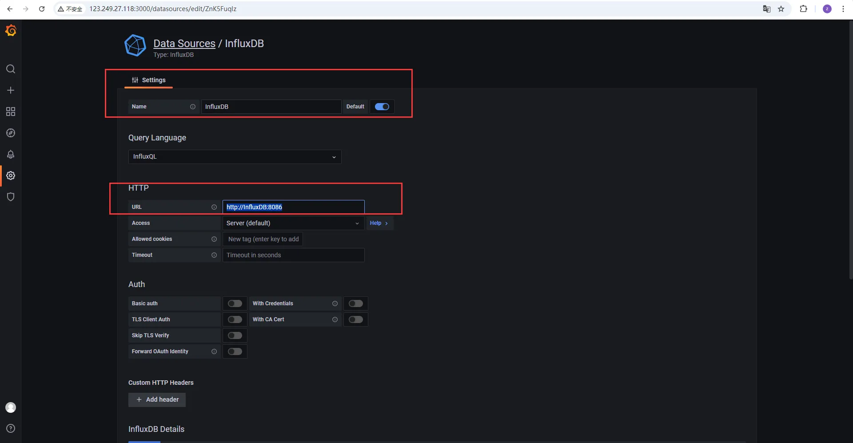Enable the With CA Cert switch
Image resolution: width=853 pixels, height=443 pixels.
(356, 319)
